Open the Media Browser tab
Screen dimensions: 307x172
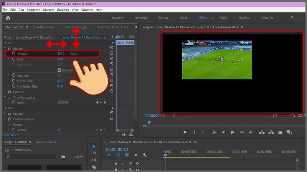[x=46, y=142]
